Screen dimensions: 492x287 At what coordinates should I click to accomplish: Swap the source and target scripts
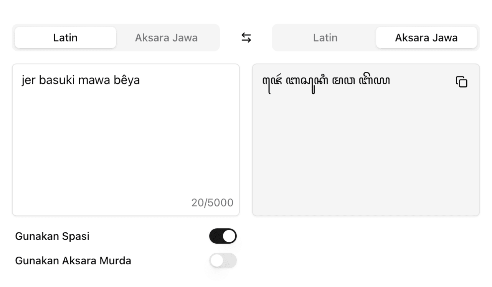tap(246, 38)
